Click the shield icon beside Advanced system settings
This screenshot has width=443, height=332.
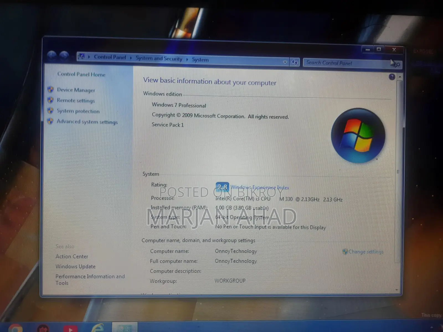(50, 121)
